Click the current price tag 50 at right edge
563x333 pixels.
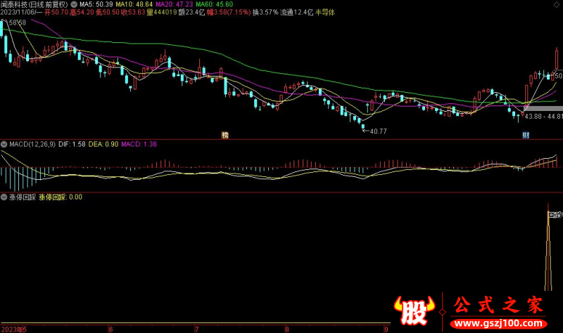point(558,76)
